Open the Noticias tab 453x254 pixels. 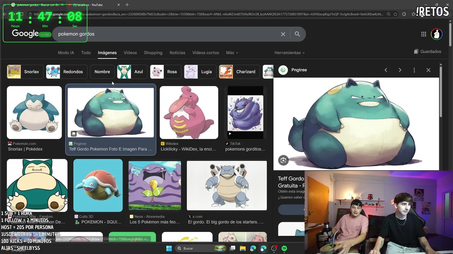[x=177, y=53]
